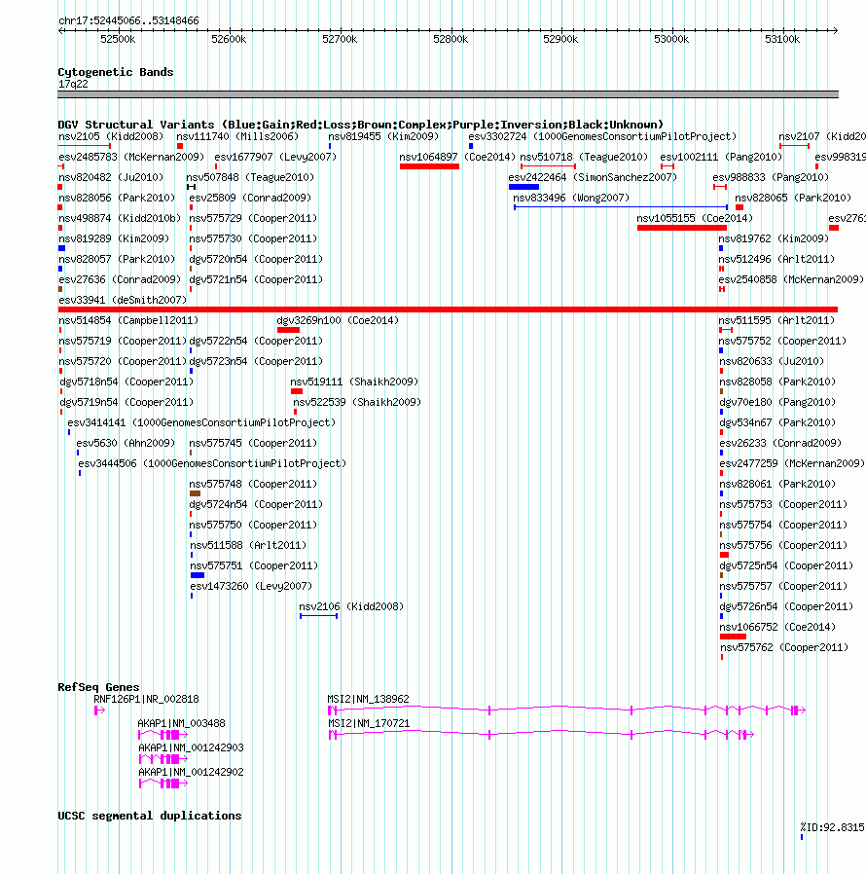Image resolution: width=866 pixels, height=874 pixels.
Task: Click the RNF126P1|NR_002818 gene glyph
Action: click(x=100, y=710)
